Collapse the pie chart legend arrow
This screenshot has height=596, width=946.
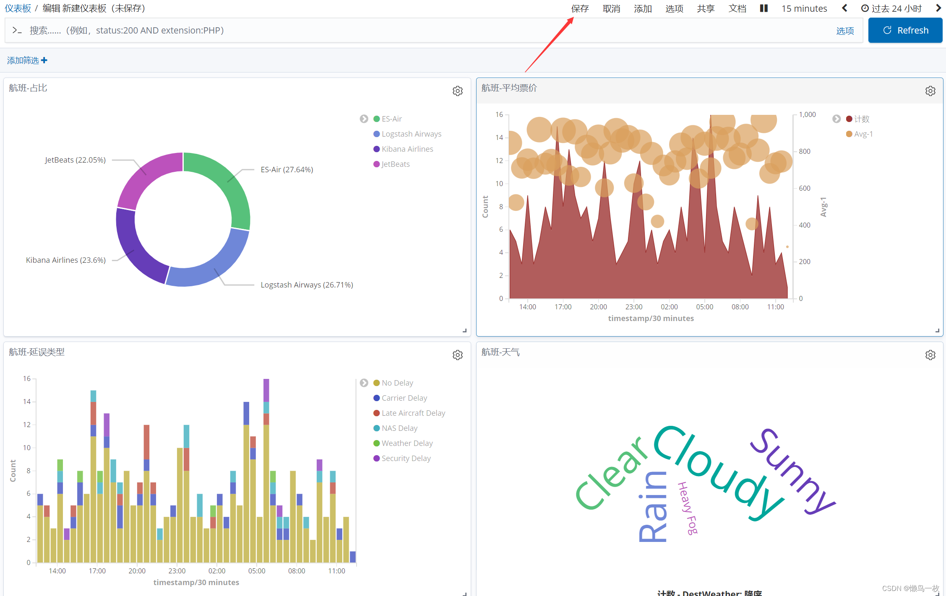(364, 119)
